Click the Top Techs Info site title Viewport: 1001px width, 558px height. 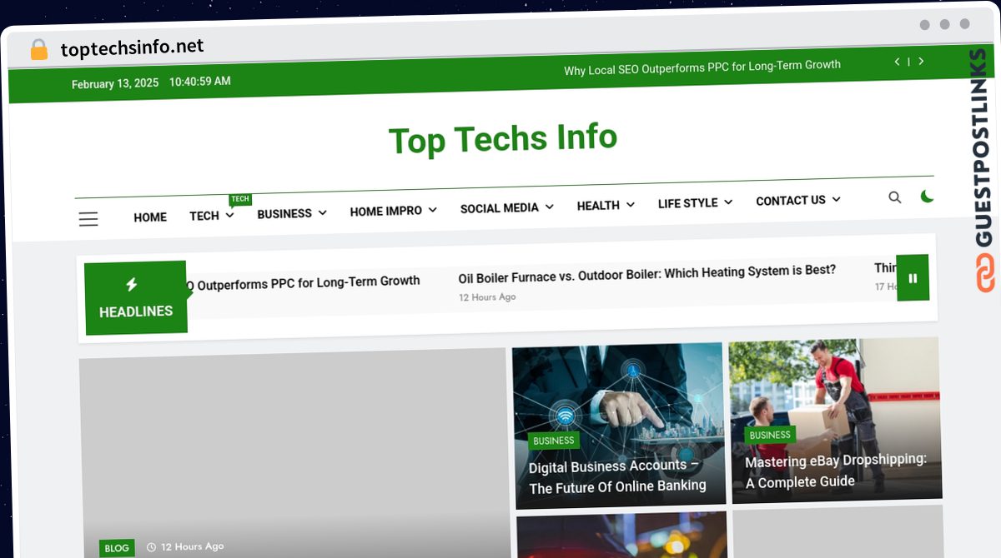[503, 139]
